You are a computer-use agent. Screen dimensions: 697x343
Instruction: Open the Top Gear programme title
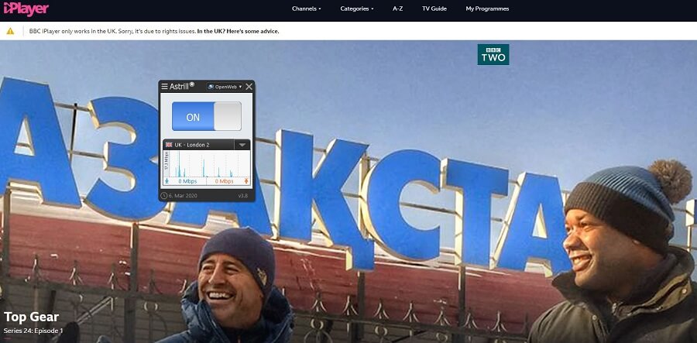coord(31,317)
